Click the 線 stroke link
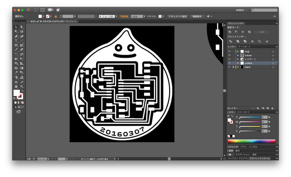 [x=56, y=17]
